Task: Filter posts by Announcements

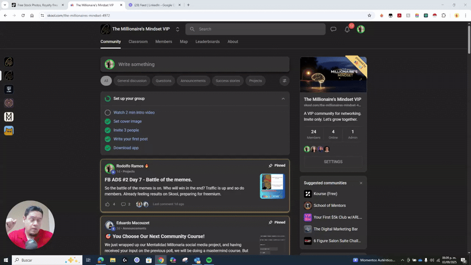Action: 193,81
